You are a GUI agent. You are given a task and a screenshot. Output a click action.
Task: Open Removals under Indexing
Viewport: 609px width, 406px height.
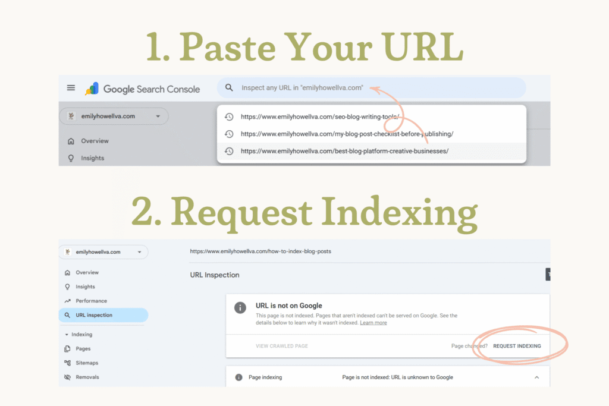[x=87, y=377]
